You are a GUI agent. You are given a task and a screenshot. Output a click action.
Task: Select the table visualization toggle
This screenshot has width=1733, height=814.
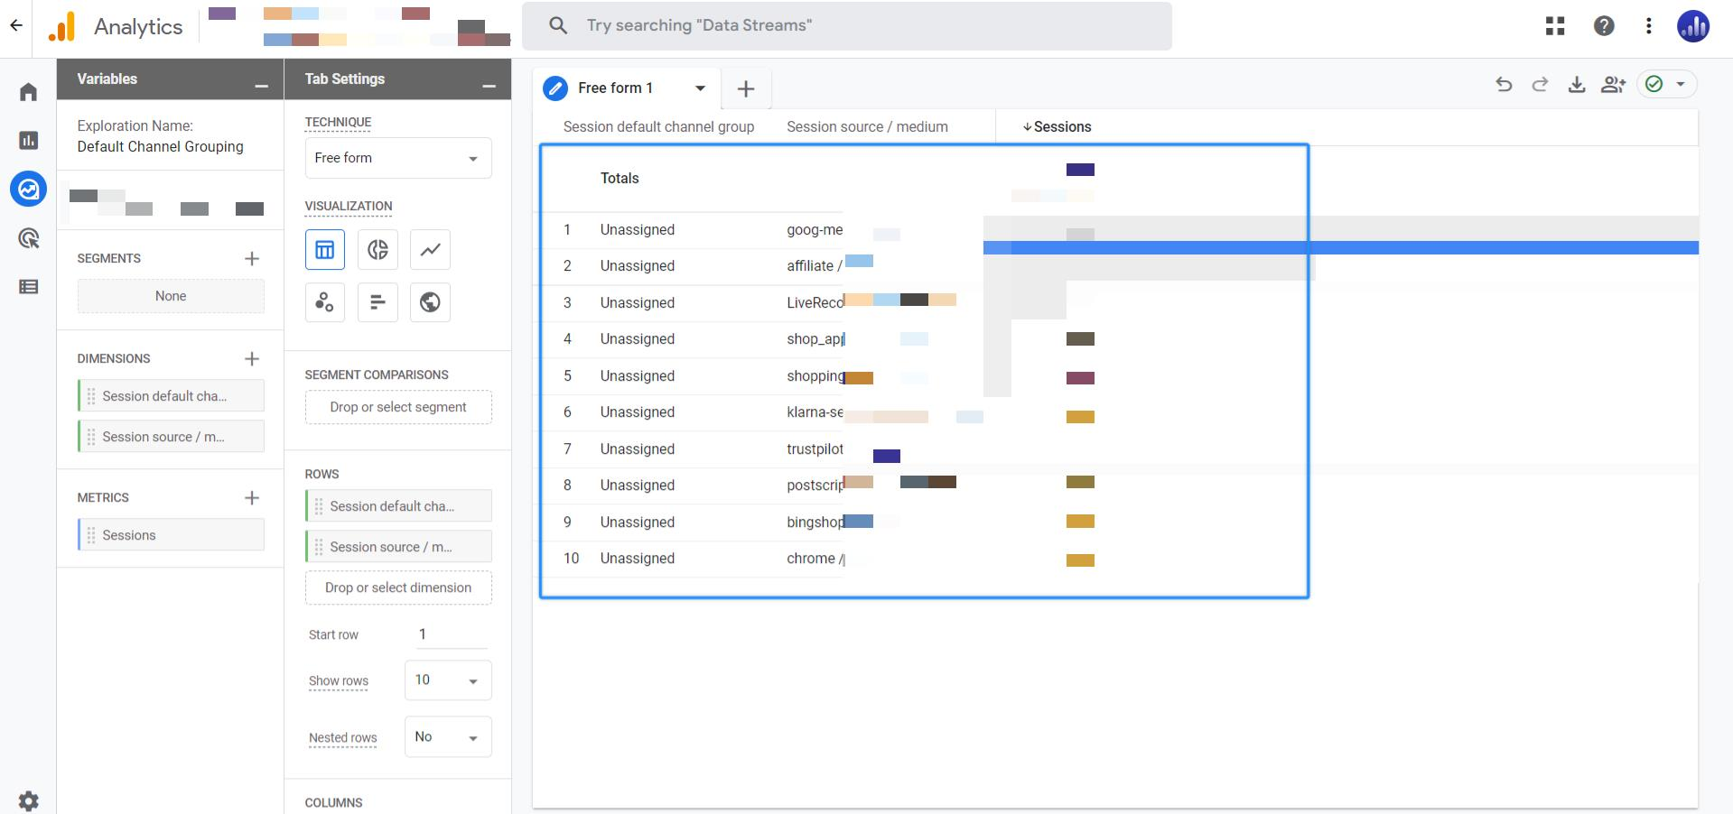pos(325,250)
